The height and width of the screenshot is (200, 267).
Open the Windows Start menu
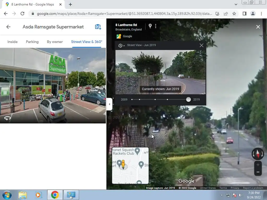click(x=7, y=195)
